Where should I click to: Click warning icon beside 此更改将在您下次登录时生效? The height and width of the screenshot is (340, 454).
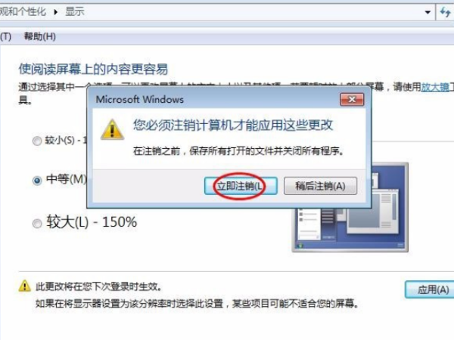tap(25, 286)
